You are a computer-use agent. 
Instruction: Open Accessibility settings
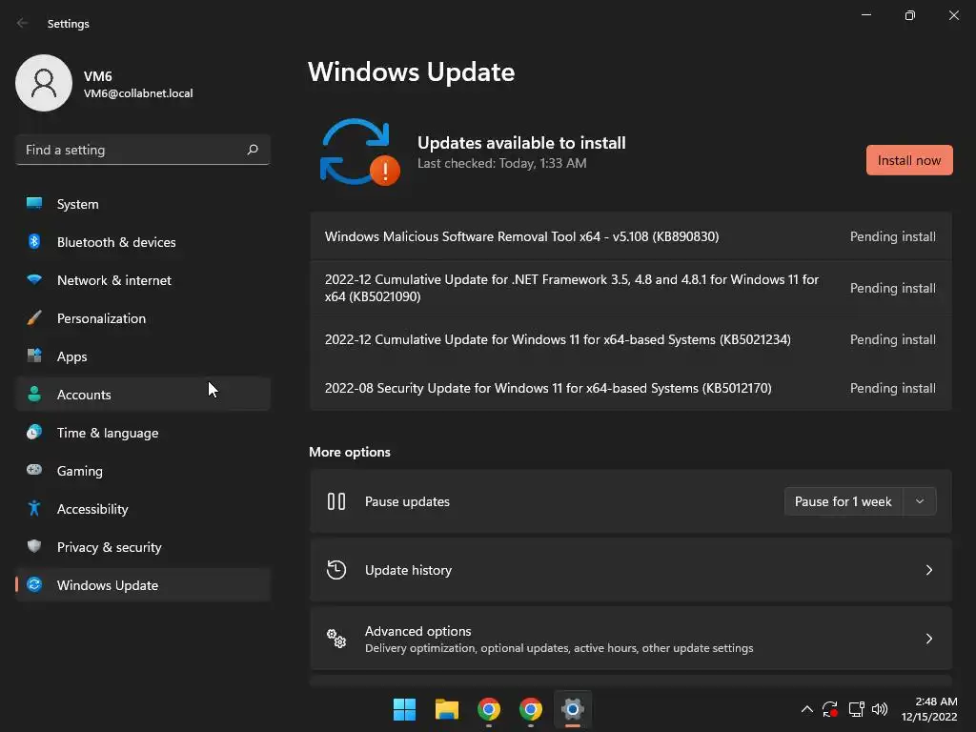point(143,508)
